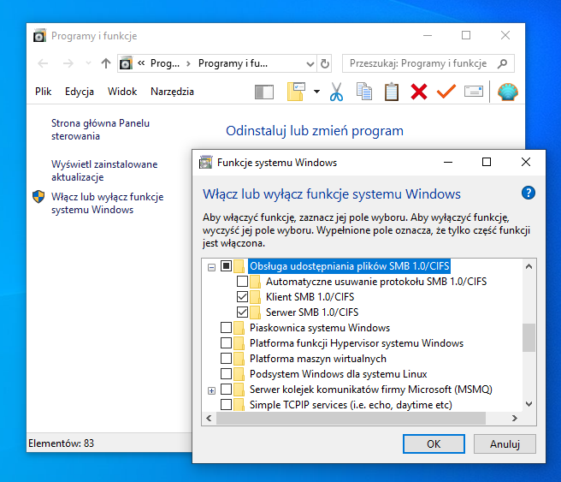The width and height of the screenshot is (561, 482).
Task: Click the up arrow navigation button
Action: click(x=105, y=63)
